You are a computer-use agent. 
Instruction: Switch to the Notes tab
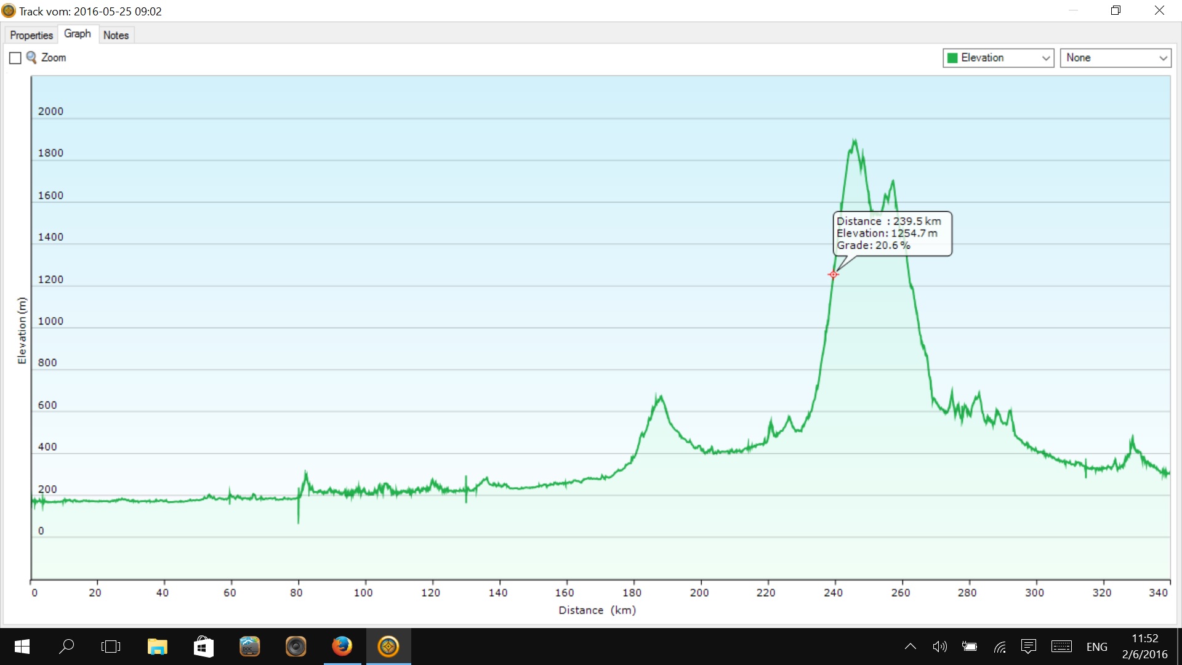(116, 35)
